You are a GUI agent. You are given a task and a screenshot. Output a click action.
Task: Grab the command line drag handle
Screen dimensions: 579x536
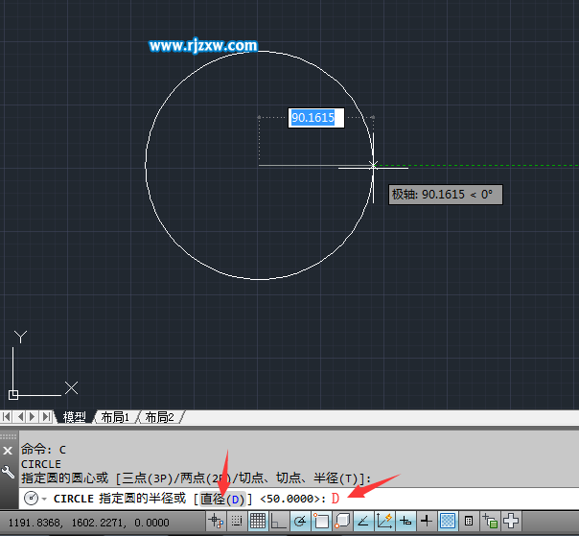click(x=9, y=436)
